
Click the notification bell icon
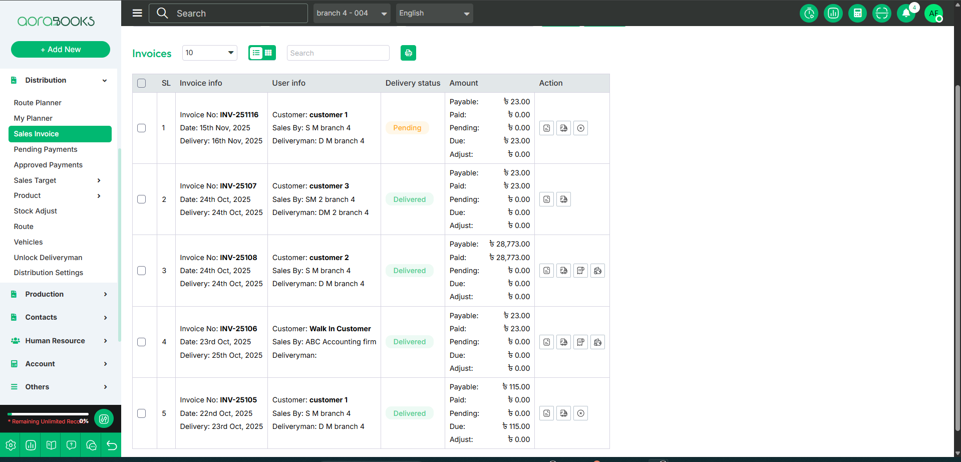pyautogui.click(x=906, y=14)
